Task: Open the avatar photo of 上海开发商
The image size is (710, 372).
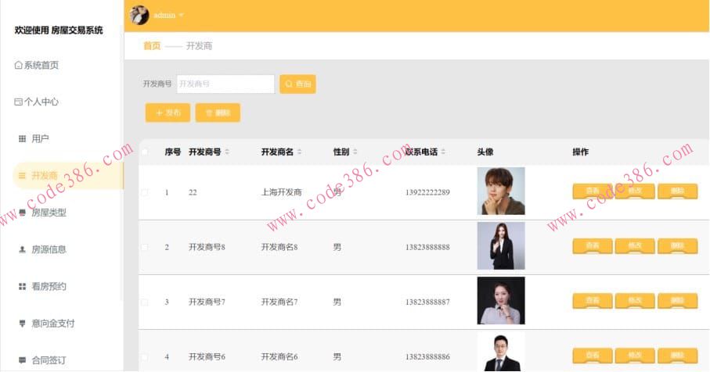Action: click(501, 191)
